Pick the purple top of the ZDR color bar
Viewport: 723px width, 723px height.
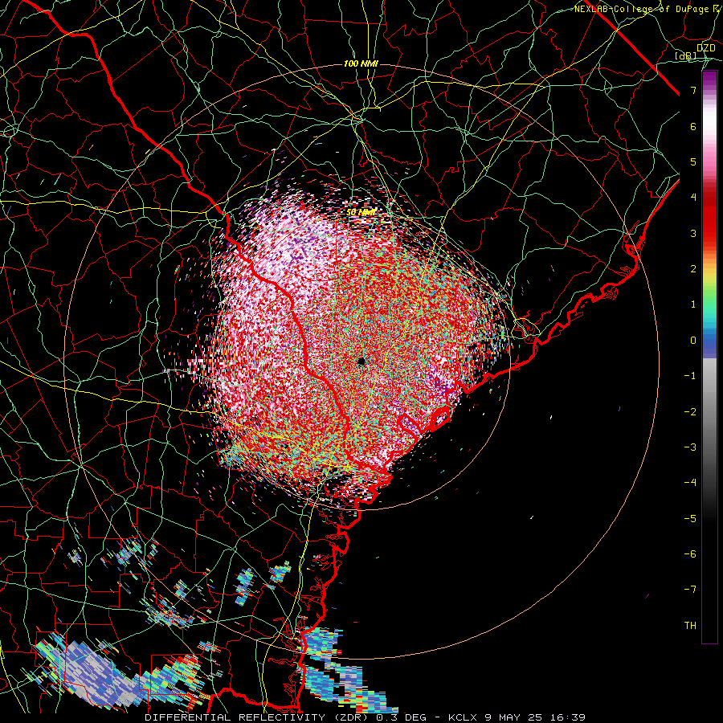[x=709, y=80]
